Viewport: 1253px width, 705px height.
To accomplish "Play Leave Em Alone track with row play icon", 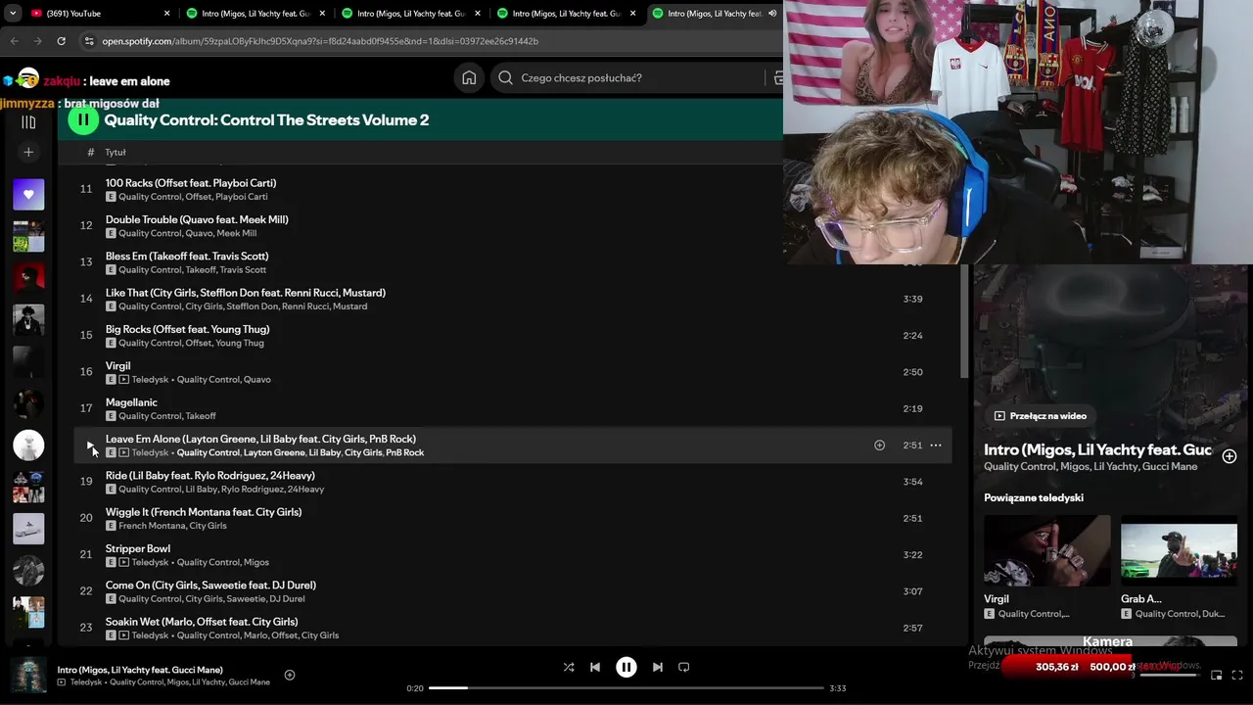I will pyautogui.click(x=90, y=446).
